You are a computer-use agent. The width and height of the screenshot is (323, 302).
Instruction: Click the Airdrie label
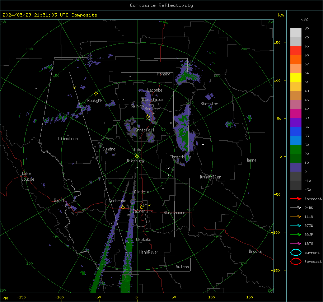click(x=141, y=192)
